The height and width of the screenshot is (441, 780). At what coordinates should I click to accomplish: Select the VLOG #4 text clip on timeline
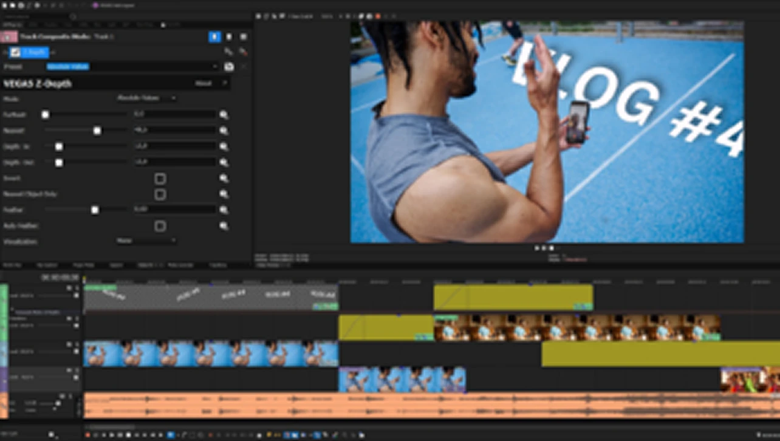210,297
